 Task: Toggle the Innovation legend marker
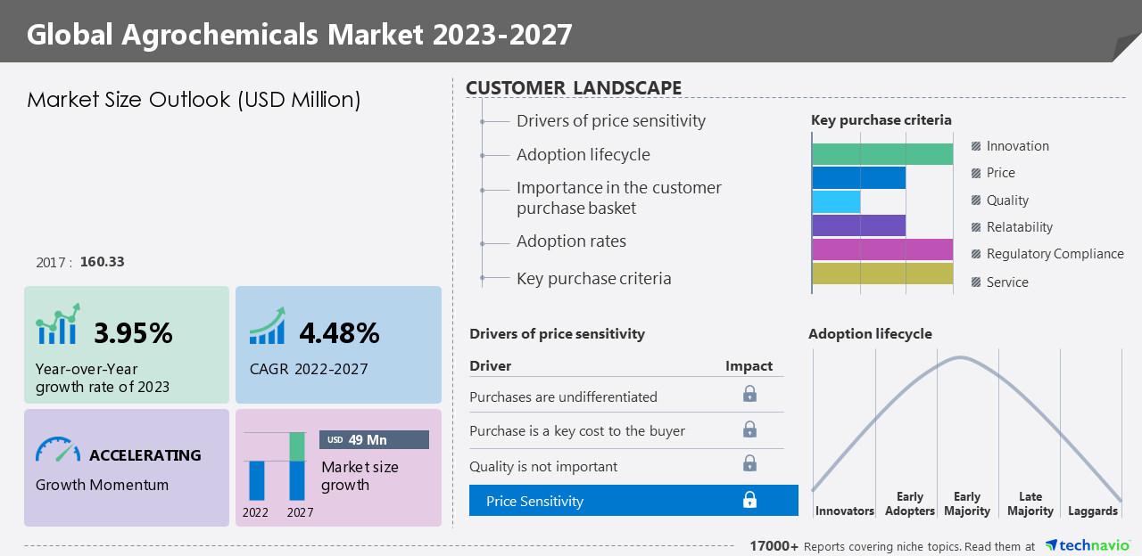(976, 146)
